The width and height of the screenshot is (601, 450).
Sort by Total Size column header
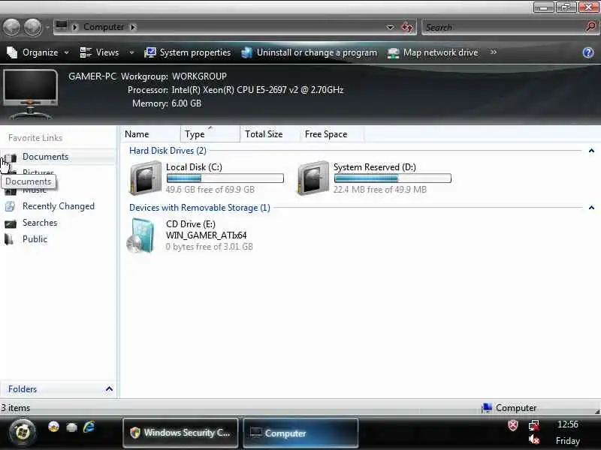270,134
